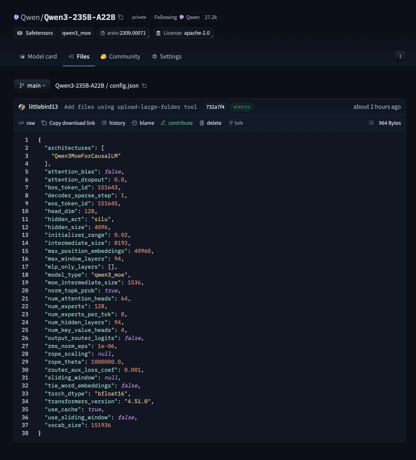This screenshot has width=416, height=460.
Task: Open the Community tab
Action: click(120, 56)
